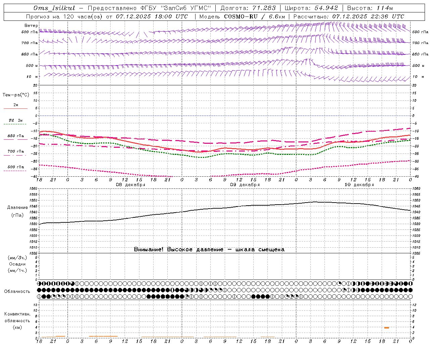This screenshot has height=344, width=430.
Task: Click the 500 м wind level label on the left
Action: (32, 66)
